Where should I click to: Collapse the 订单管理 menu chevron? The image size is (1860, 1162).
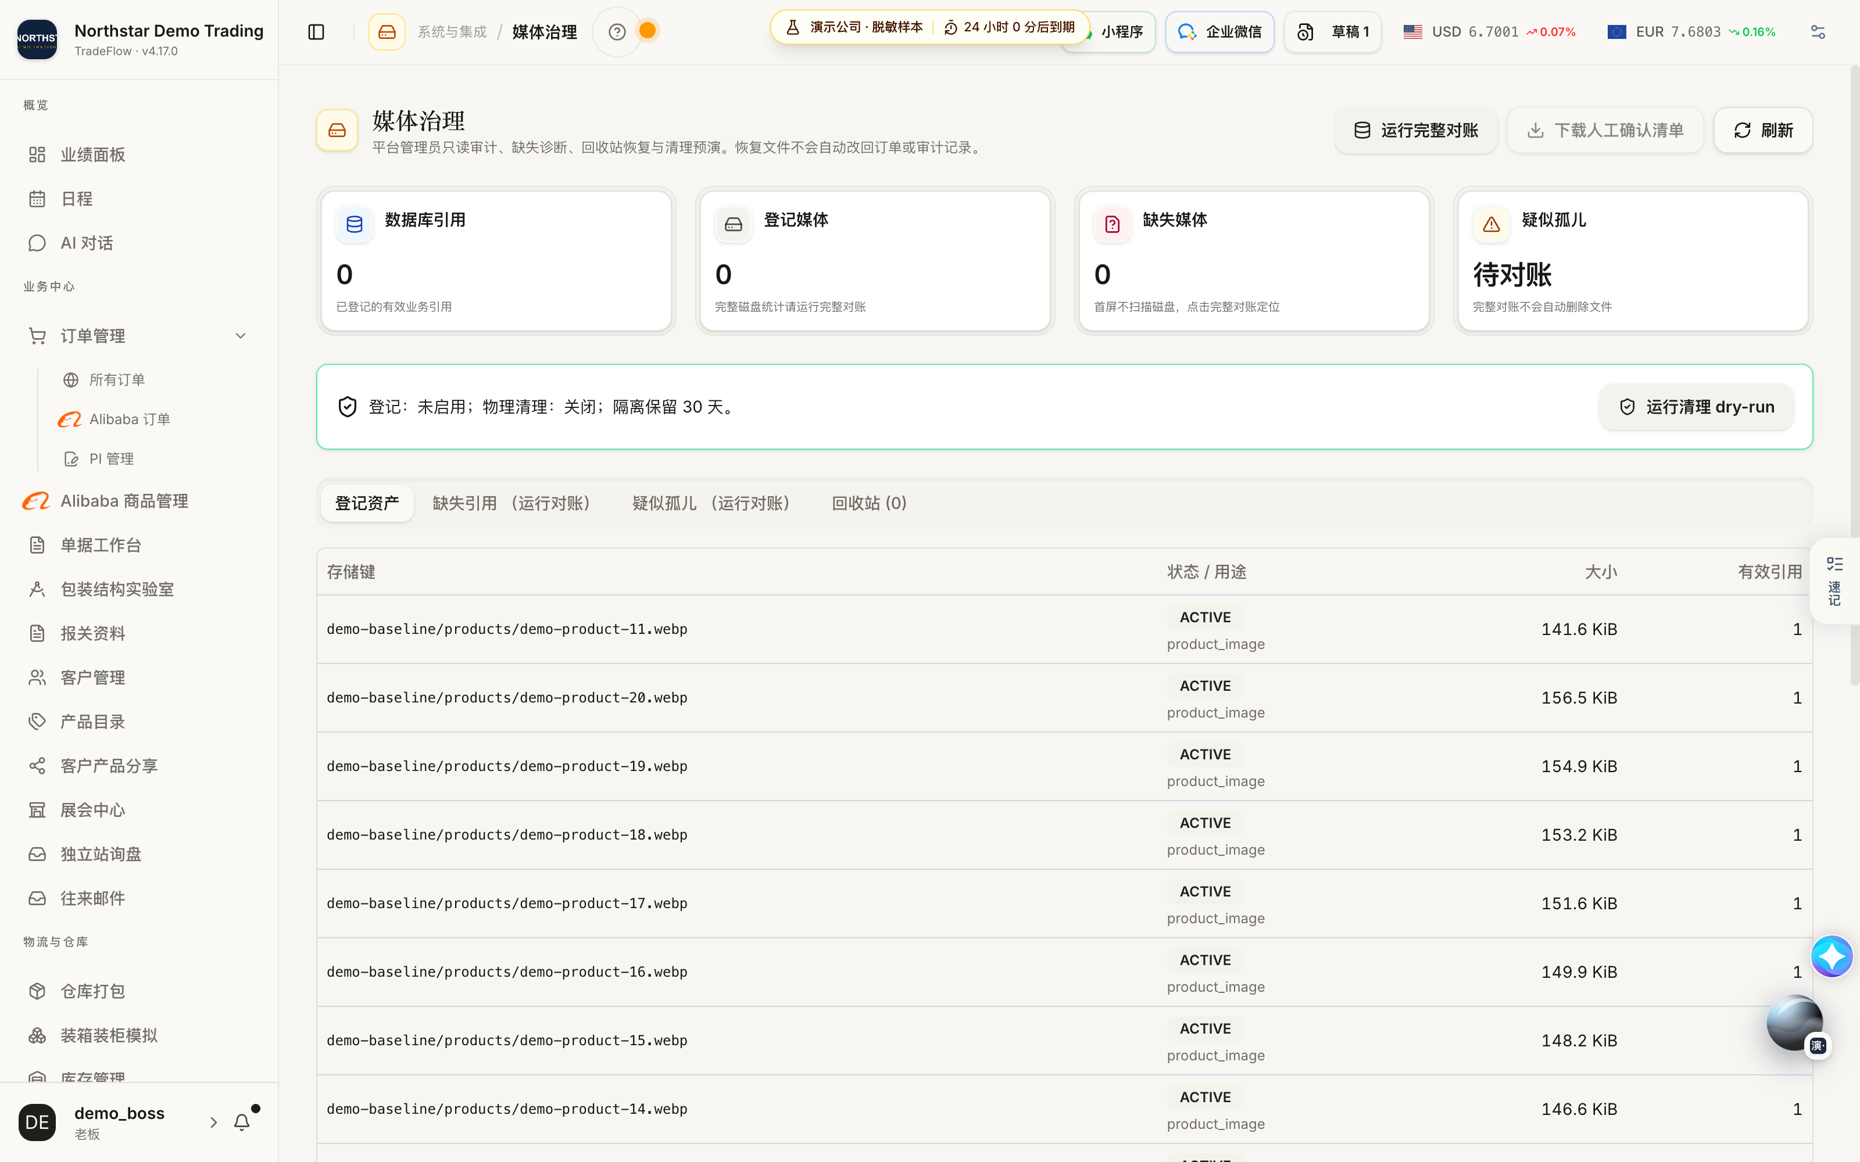pos(241,336)
